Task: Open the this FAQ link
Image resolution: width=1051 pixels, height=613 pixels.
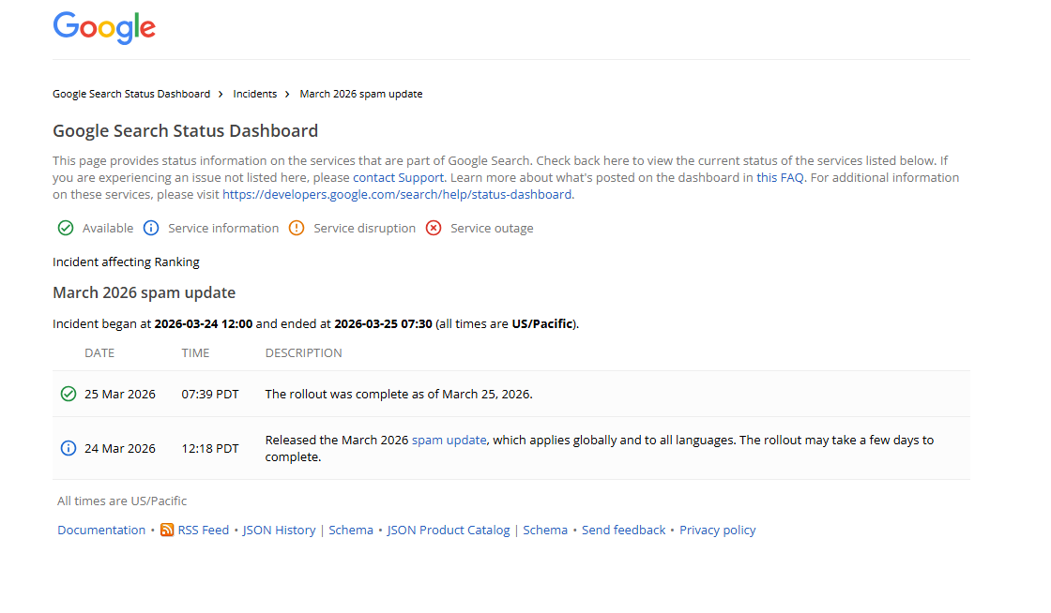Action: 780,177
